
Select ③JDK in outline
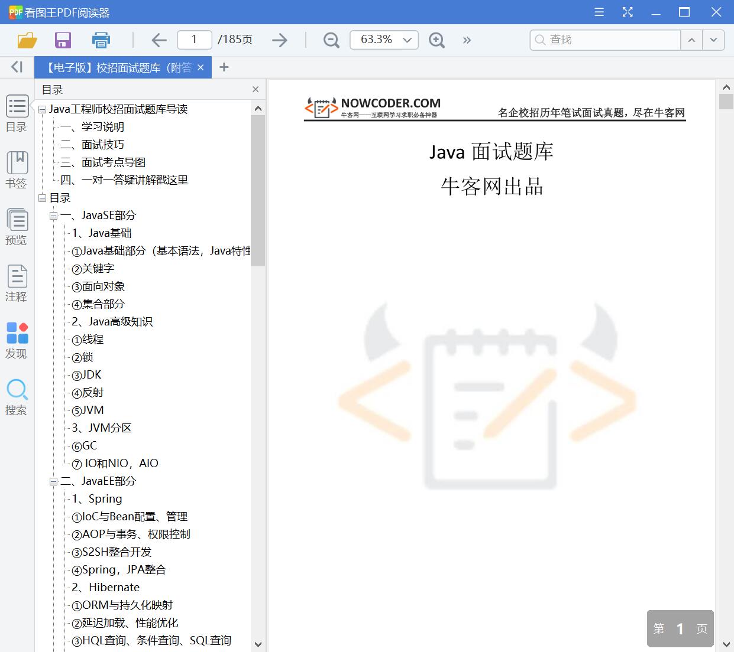pos(86,375)
